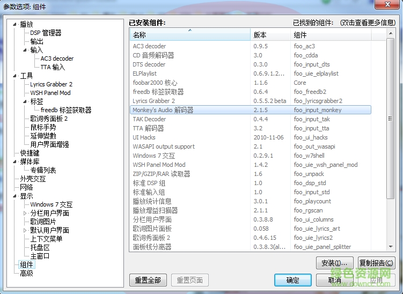Expand the 默认用户界面 tree node

(x=25, y=230)
